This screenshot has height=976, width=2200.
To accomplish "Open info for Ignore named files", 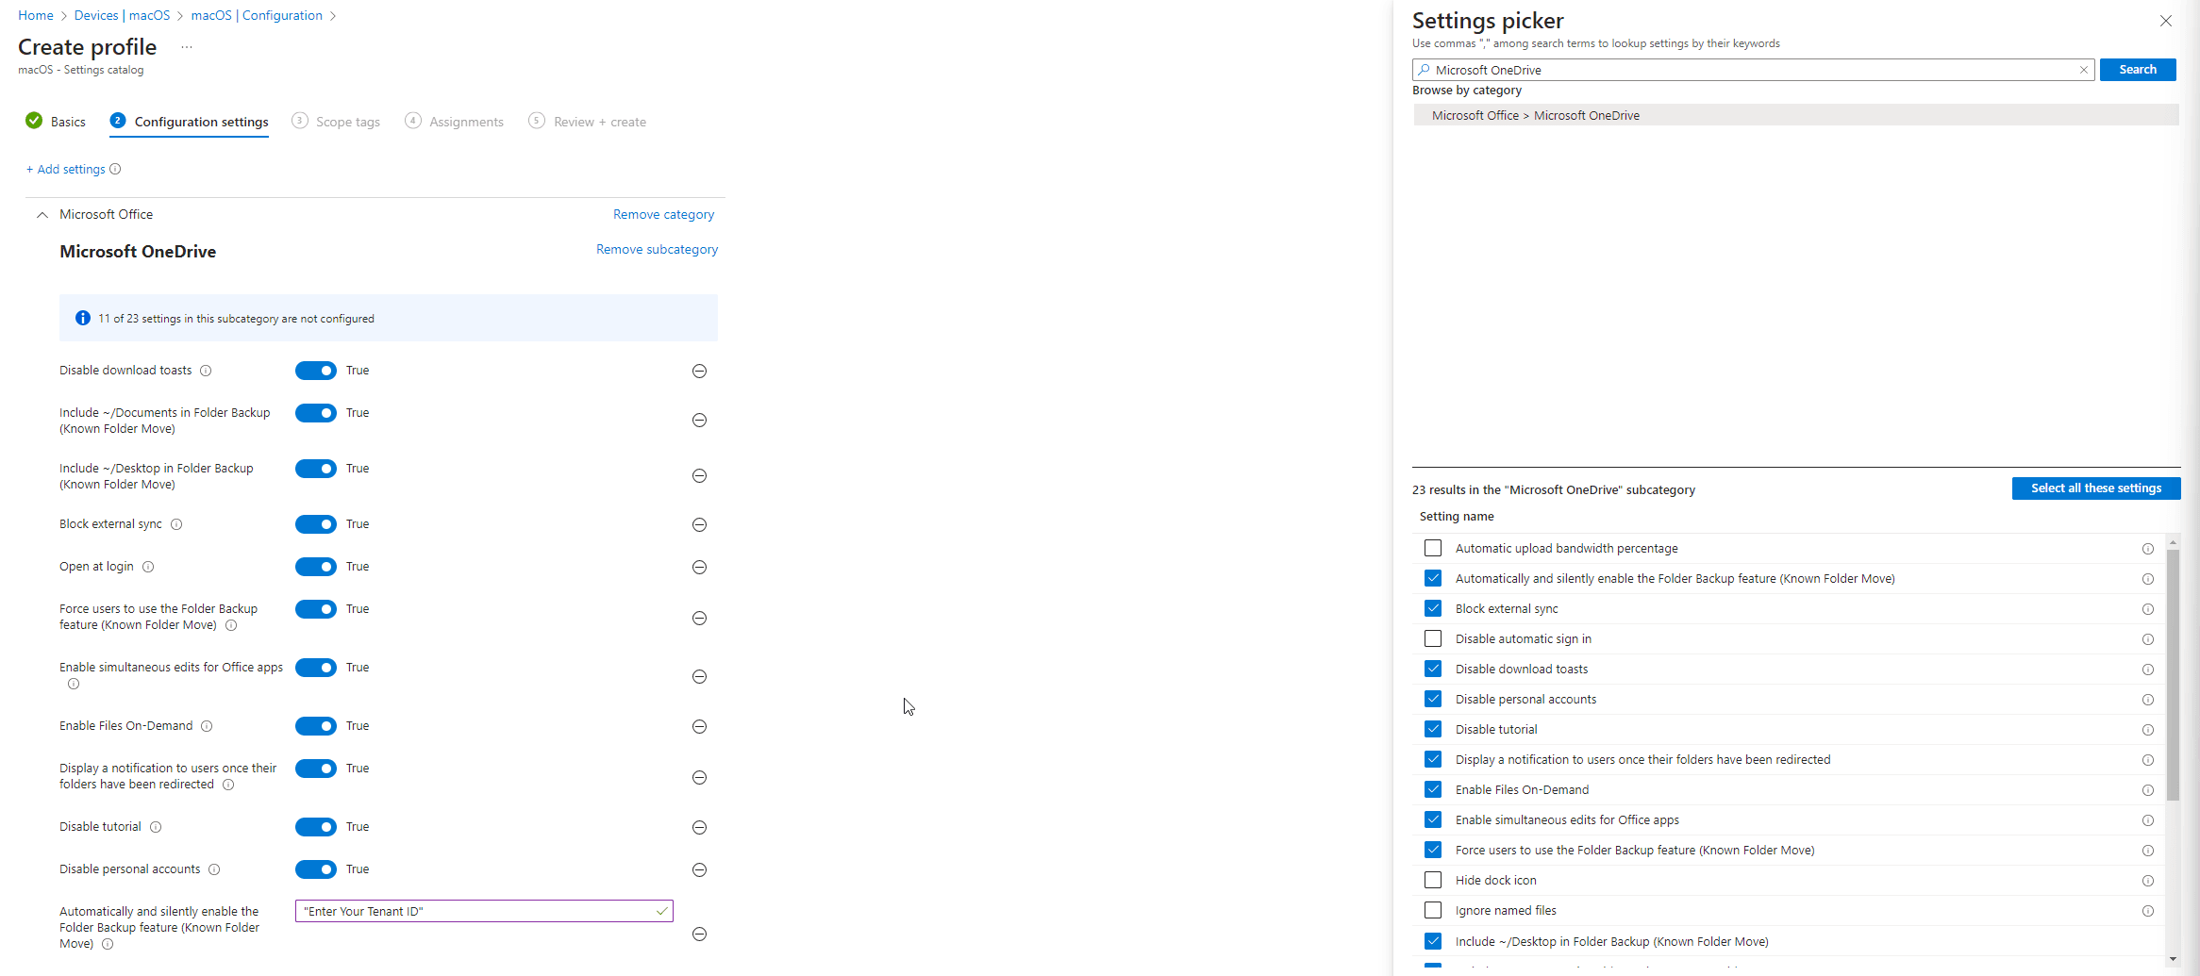I will tap(2148, 911).
